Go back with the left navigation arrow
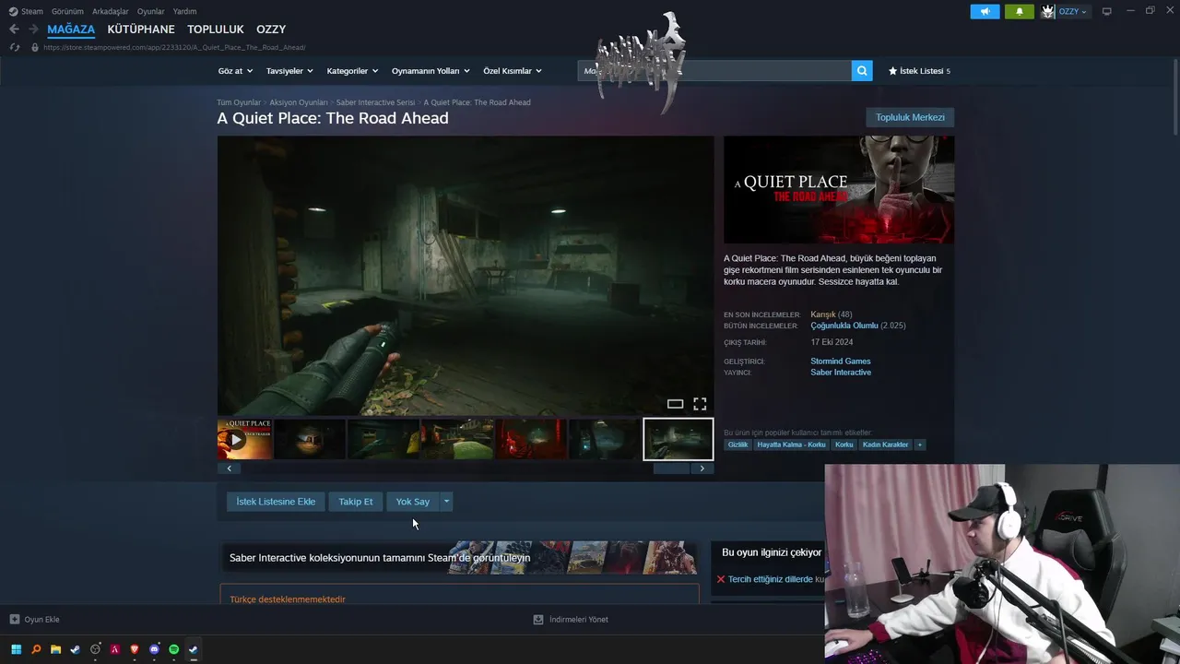This screenshot has width=1180, height=664. (x=14, y=30)
